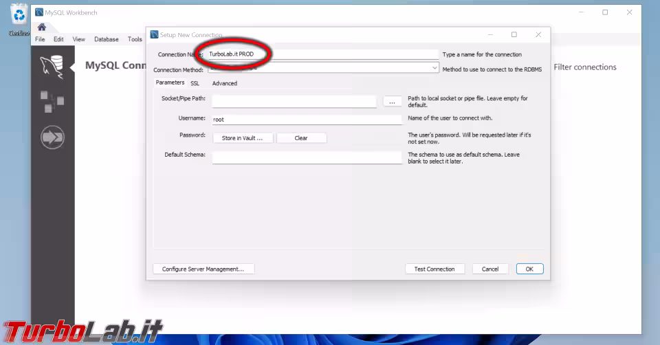Clear the stored password
The width and height of the screenshot is (660, 345).
301,138
